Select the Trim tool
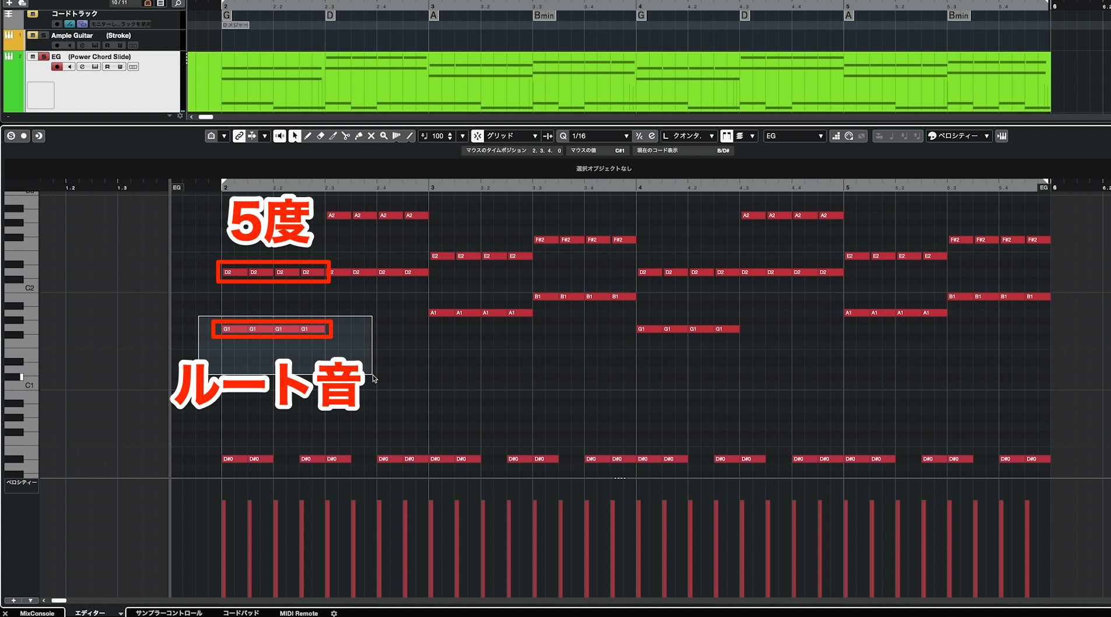 [x=333, y=136]
